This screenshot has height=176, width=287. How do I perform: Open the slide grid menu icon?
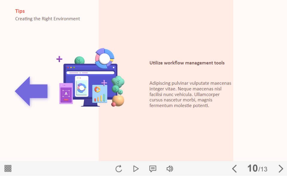(x=8, y=169)
